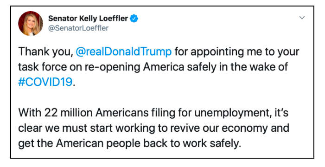The width and height of the screenshot is (325, 167).
Task: Expand the tweet options chevron
Action: pos(302,18)
